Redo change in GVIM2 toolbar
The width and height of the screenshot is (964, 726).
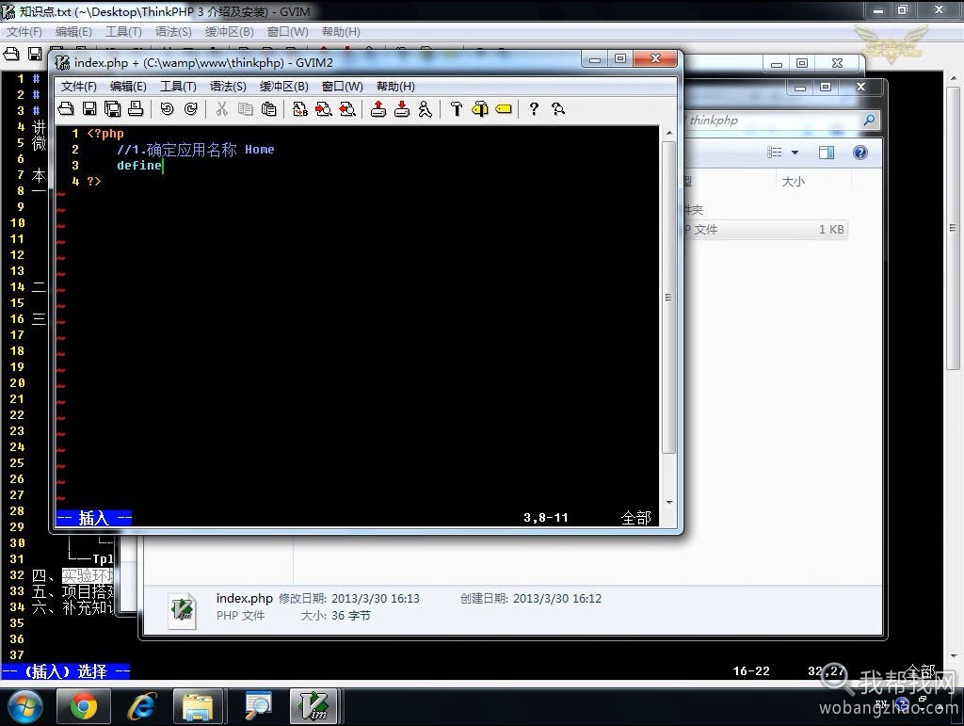click(191, 109)
